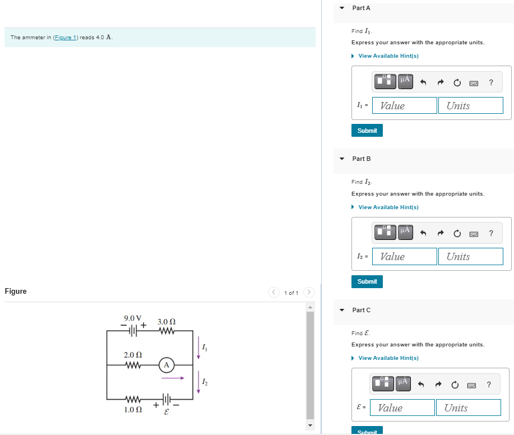Select the μA units icon in Part C
514x435 pixels.
point(404,384)
